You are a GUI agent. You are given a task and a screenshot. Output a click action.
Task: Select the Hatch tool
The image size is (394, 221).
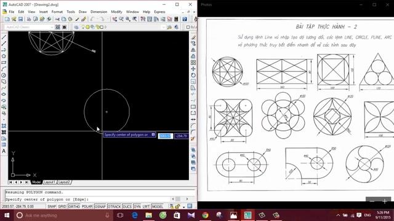(4, 126)
